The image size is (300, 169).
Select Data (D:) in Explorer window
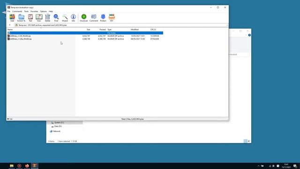58,126
